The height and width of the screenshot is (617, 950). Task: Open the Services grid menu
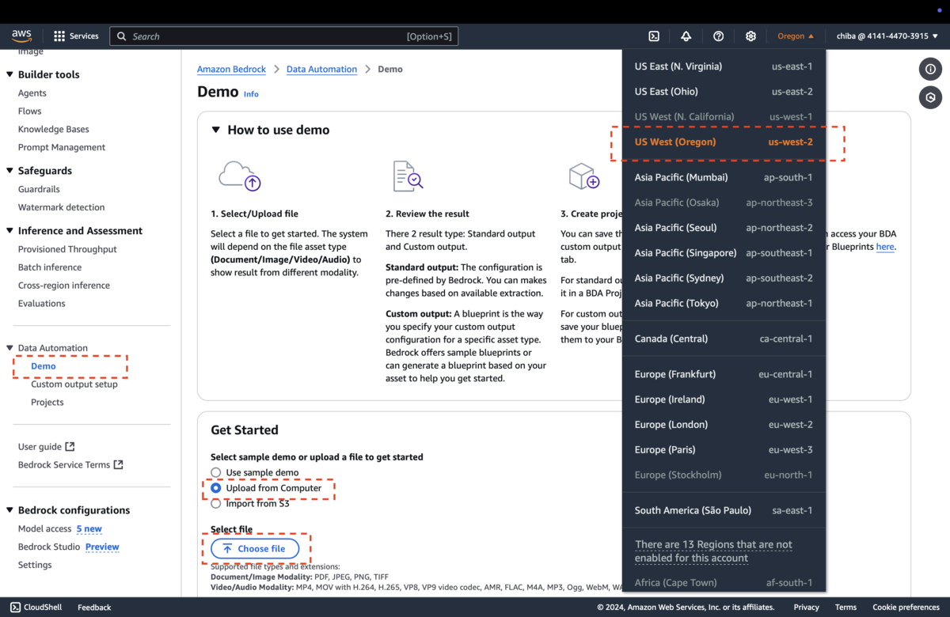pyautogui.click(x=76, y=36)
